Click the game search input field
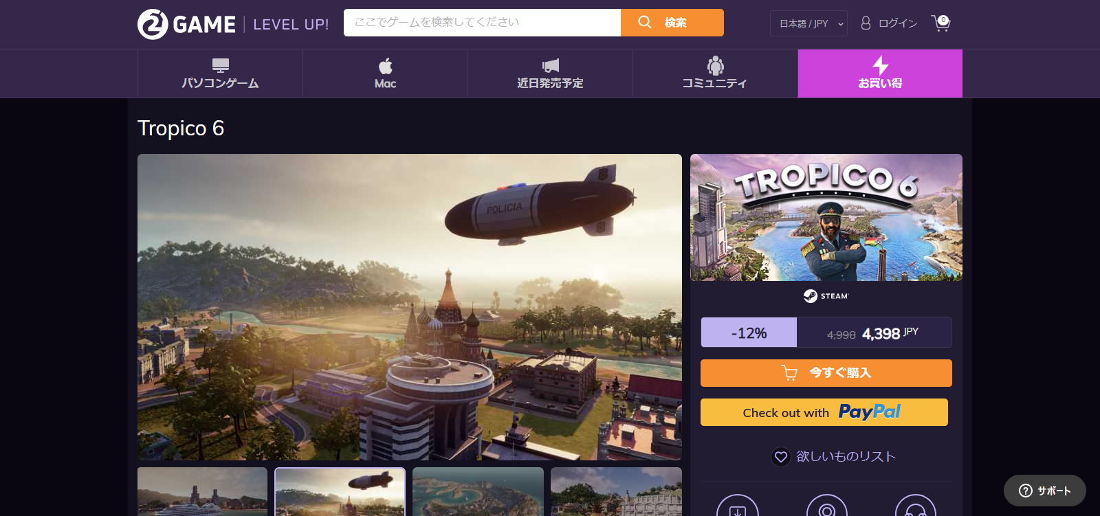 (x=481, y=23)
